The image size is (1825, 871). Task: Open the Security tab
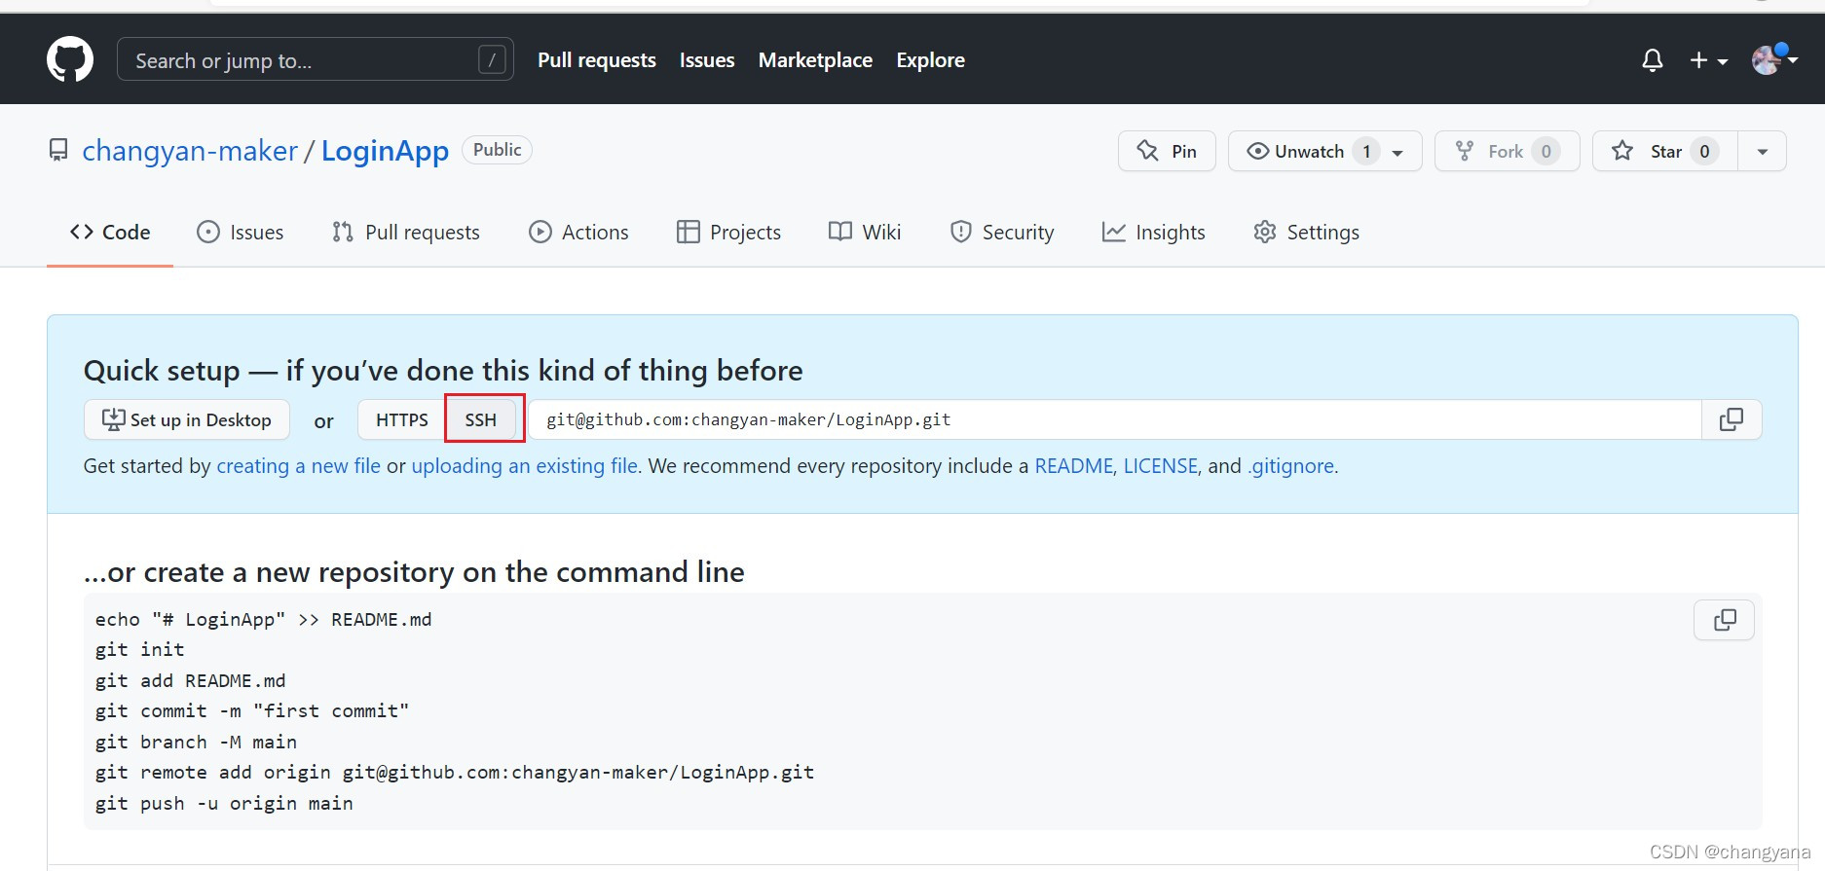[x=1002, y=232]
